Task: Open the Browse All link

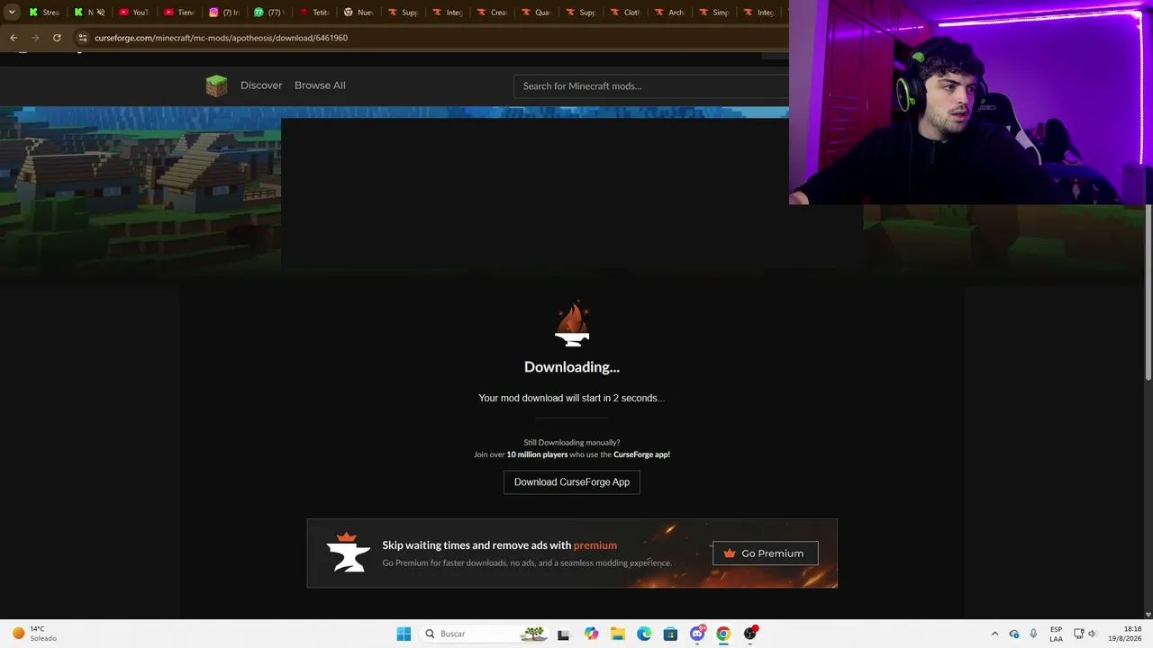Action: pos(320,85)
